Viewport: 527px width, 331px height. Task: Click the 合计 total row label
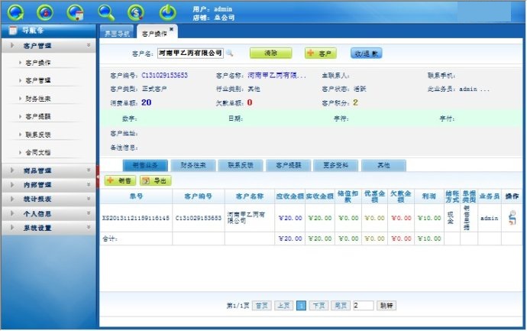[109, 239]
